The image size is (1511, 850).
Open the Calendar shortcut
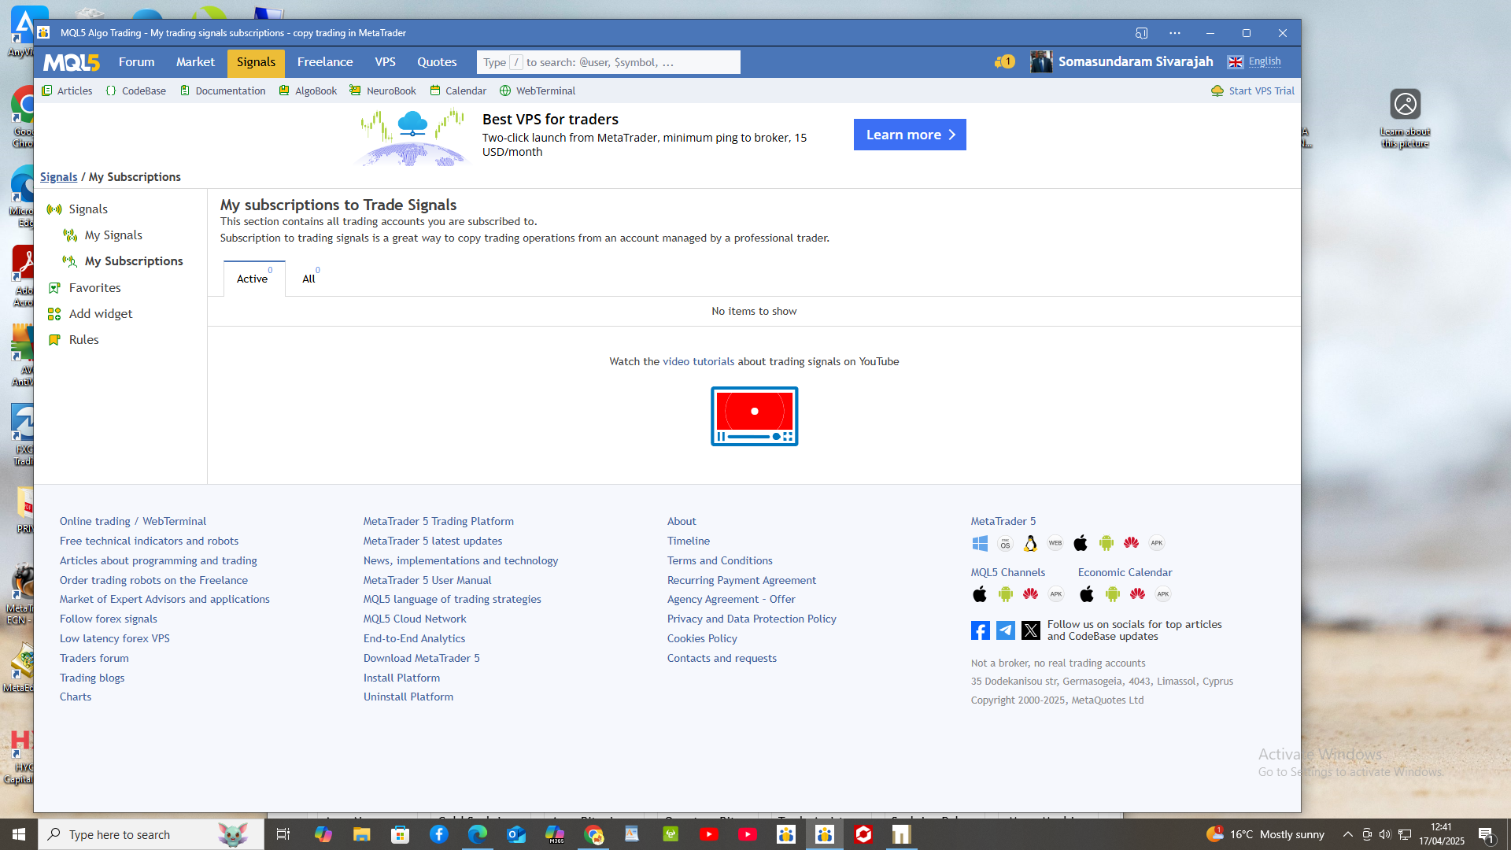point(458,91)
